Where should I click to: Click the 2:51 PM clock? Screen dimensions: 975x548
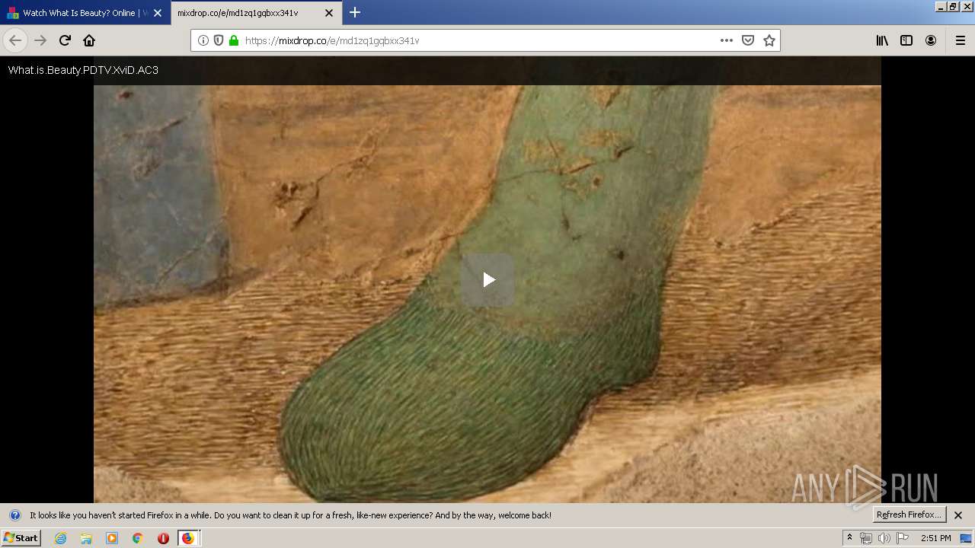935,538
